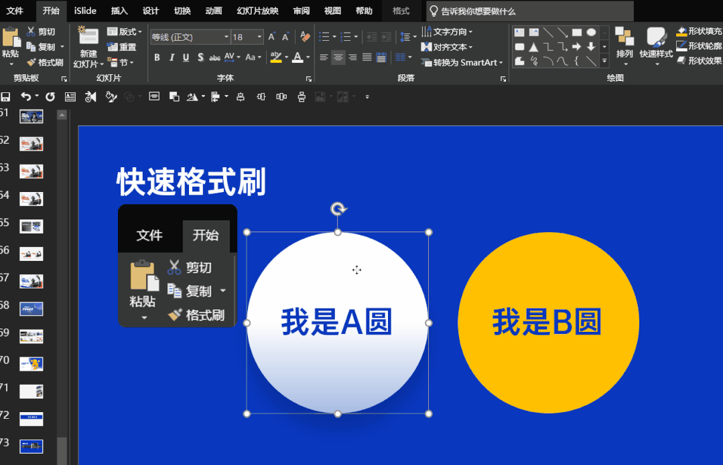Image resolution: width=723 pixels, height=465 pixels.
Task: Apply the font color (A) swatch
Action: tap(298, 58)
